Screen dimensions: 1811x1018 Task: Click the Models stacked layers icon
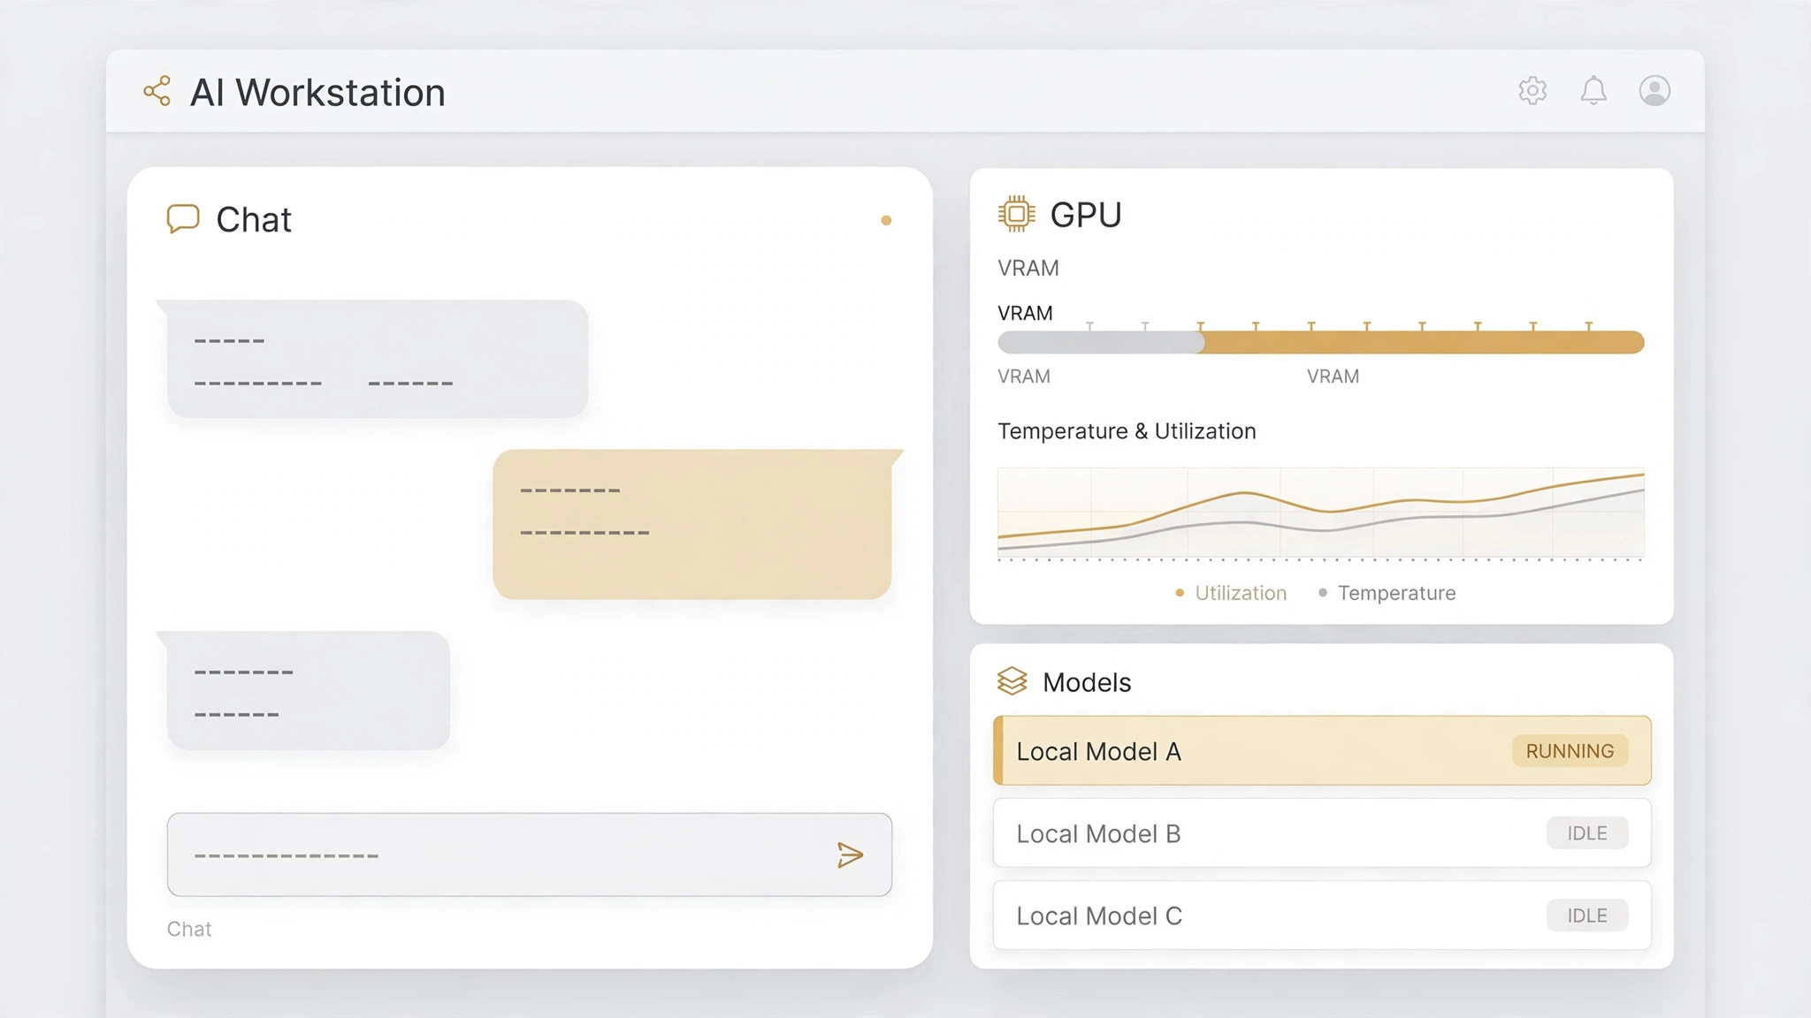(x=1012, y=681)
